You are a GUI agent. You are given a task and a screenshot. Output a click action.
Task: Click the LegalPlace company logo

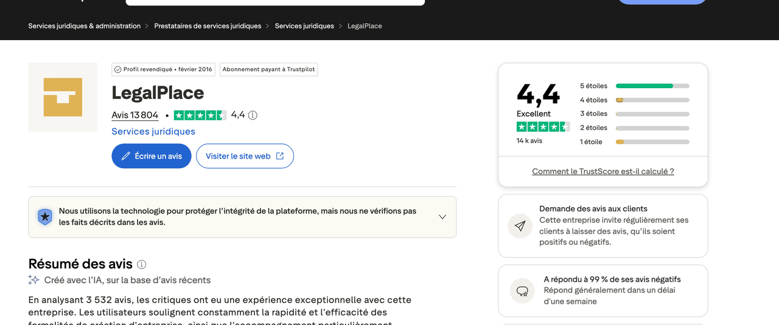[63, 97]
